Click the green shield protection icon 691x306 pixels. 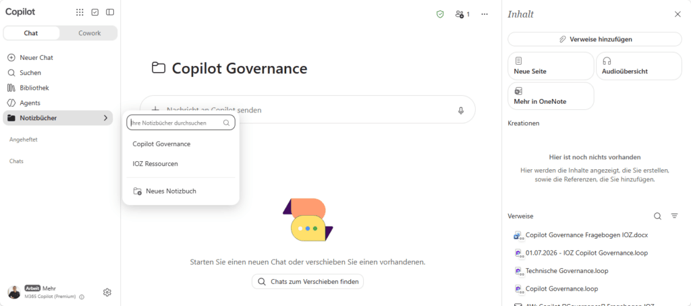click(440, 14)
